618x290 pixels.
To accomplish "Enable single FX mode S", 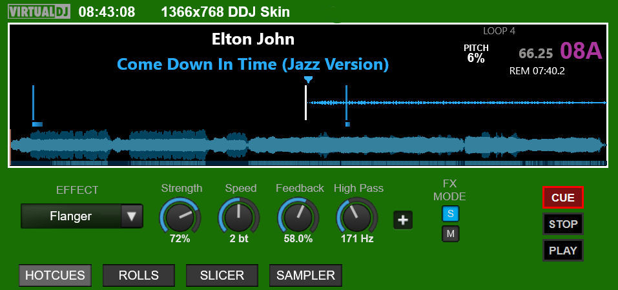I will [x=450, y=214].
